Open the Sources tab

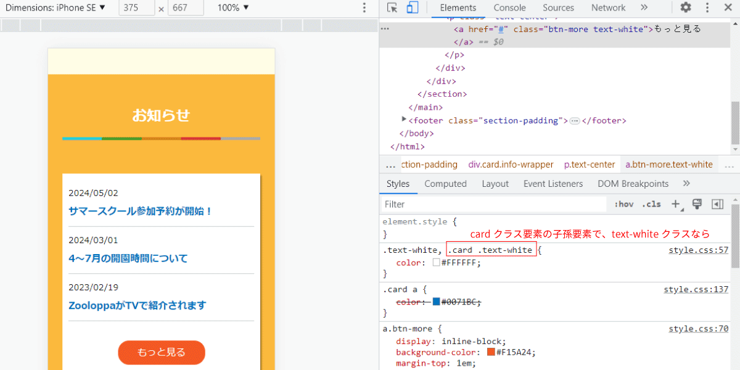click(559, 7)
